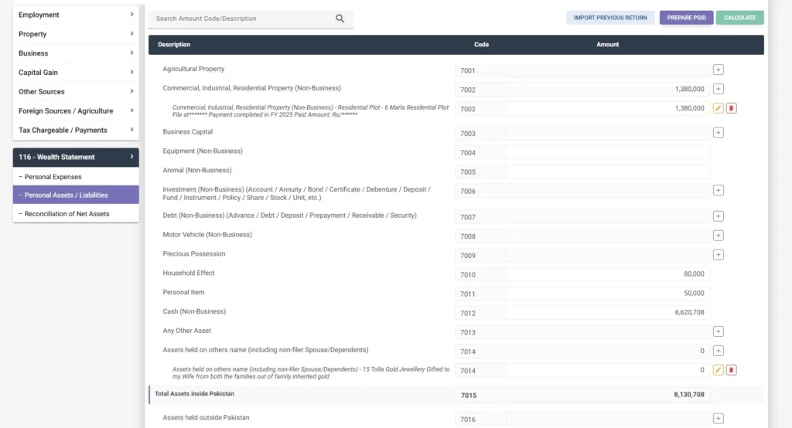Click the Personal Item amount field
The image size is (792, 428).
click(608, 294)
